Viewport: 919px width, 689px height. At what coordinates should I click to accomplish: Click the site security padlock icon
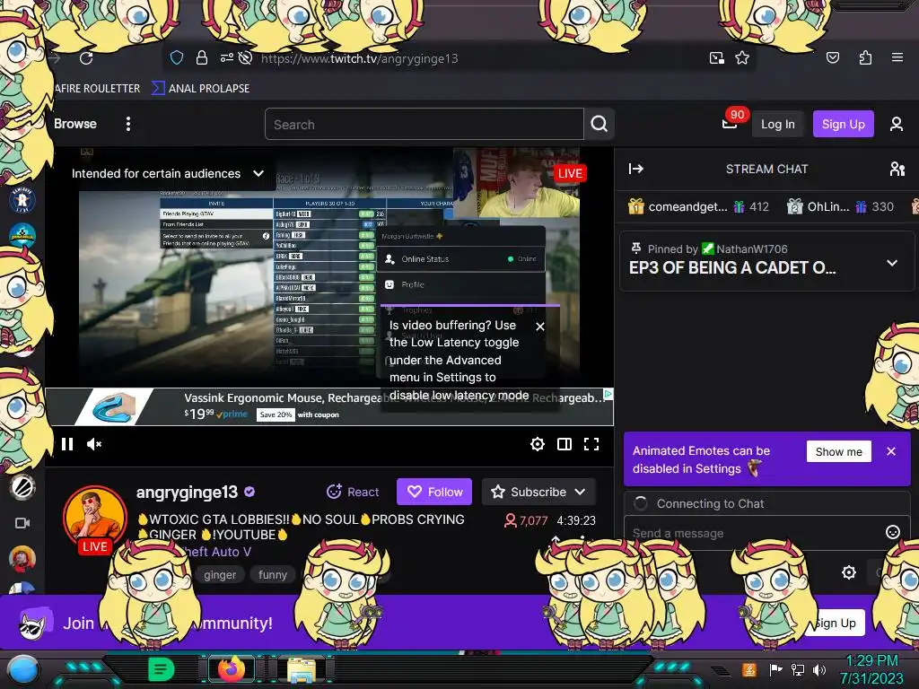202,57
